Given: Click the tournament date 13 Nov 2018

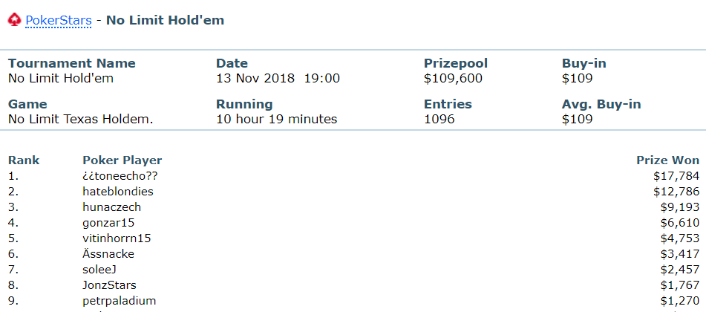Looking at the screenshot, I should pyautogui.click(x=255, y=78).
